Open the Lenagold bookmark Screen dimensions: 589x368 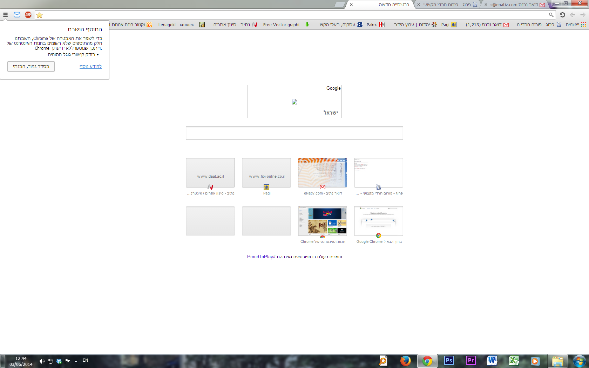tap(181, 25)
